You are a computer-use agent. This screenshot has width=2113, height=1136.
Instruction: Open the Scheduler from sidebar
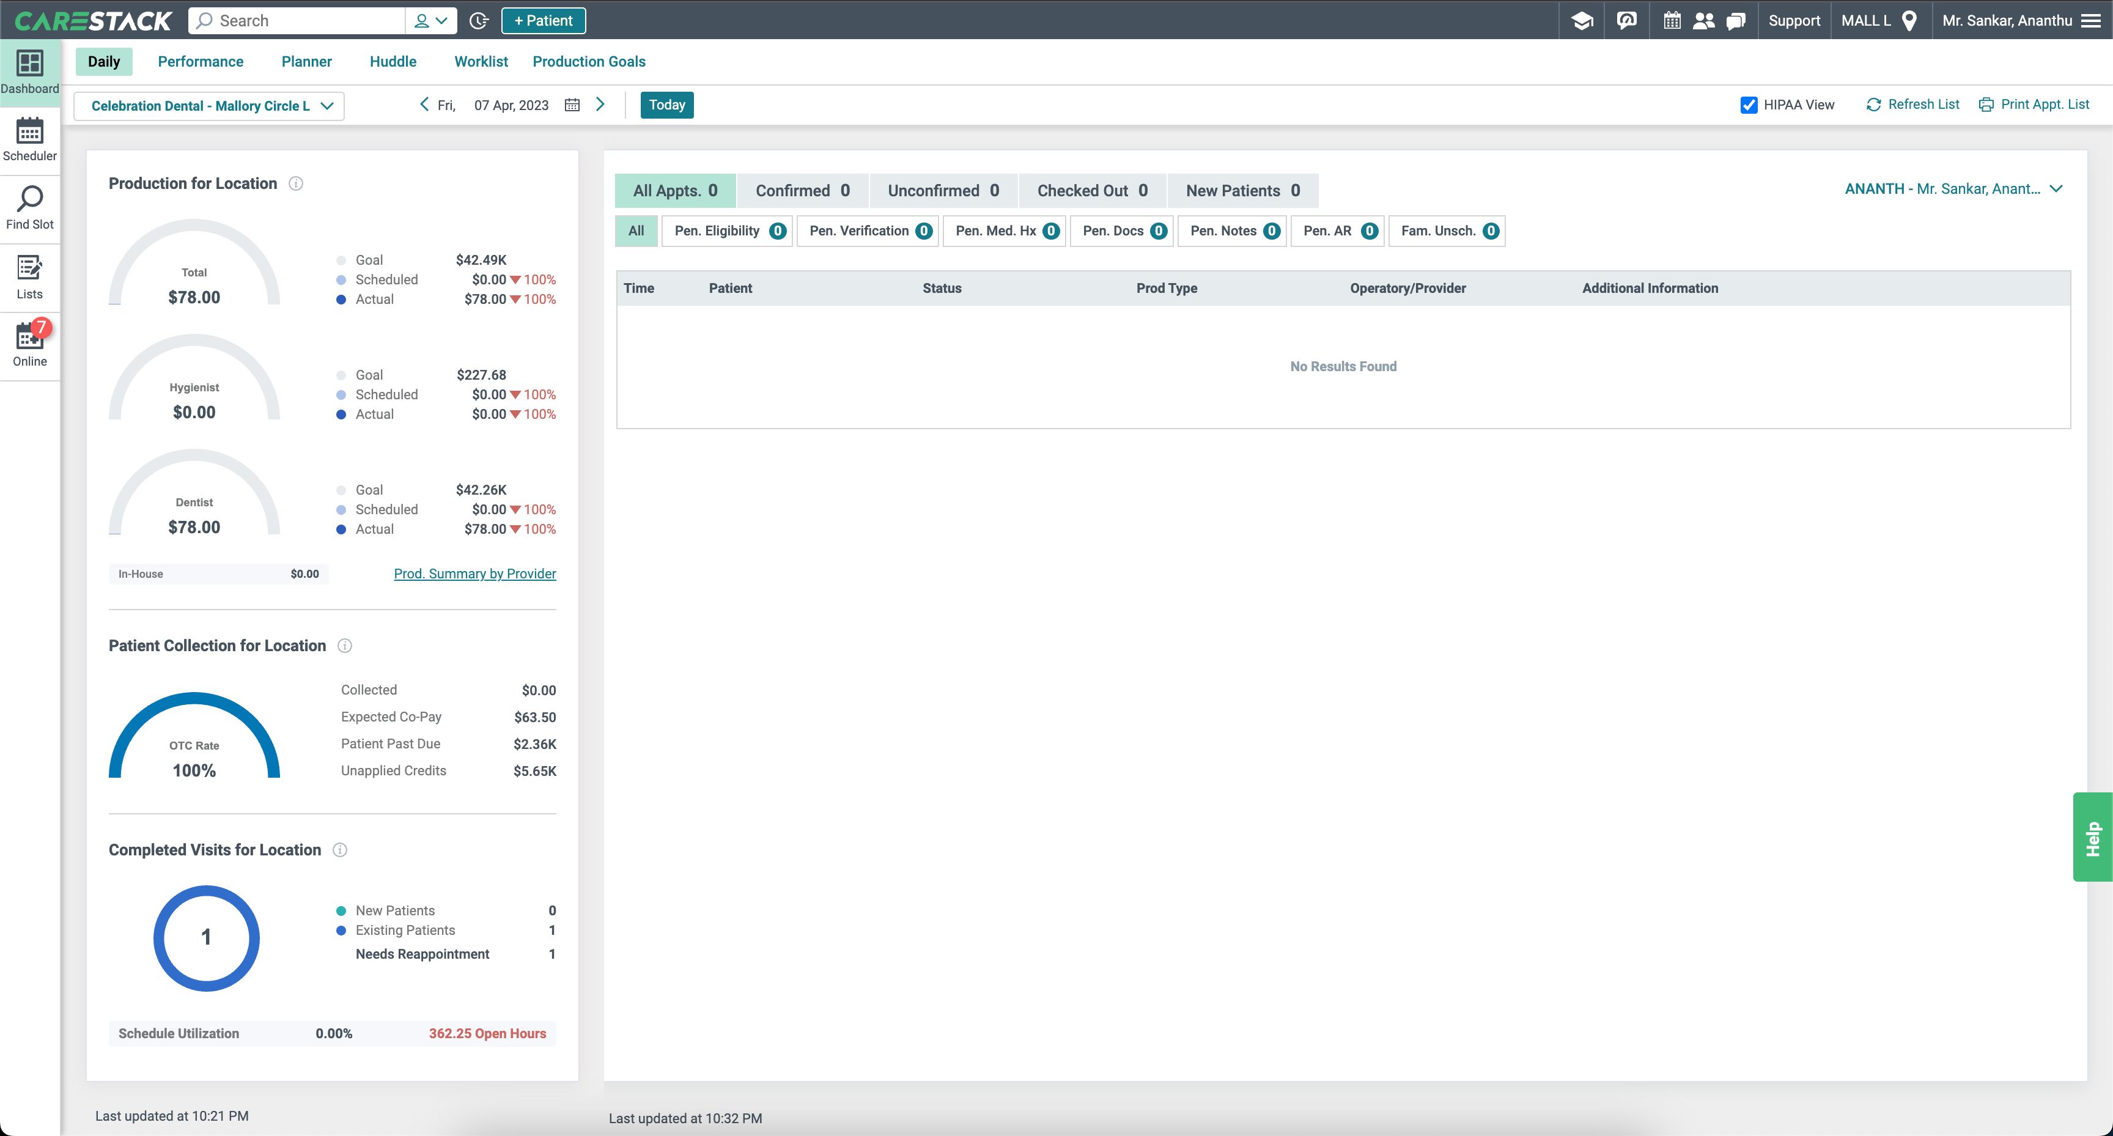(29, 140)
